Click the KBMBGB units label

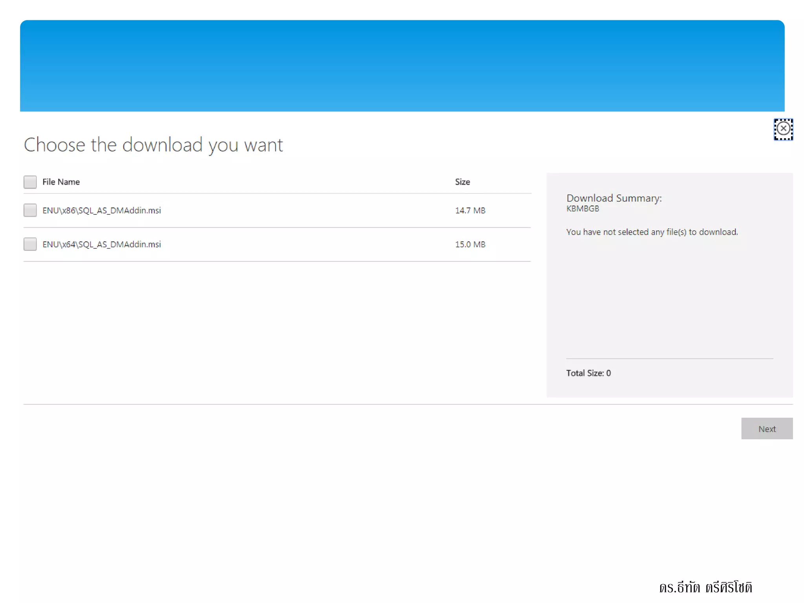click(x=583, y=209)
